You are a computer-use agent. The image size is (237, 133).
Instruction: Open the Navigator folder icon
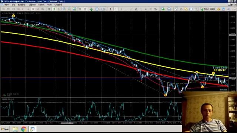tap(186, 9)
